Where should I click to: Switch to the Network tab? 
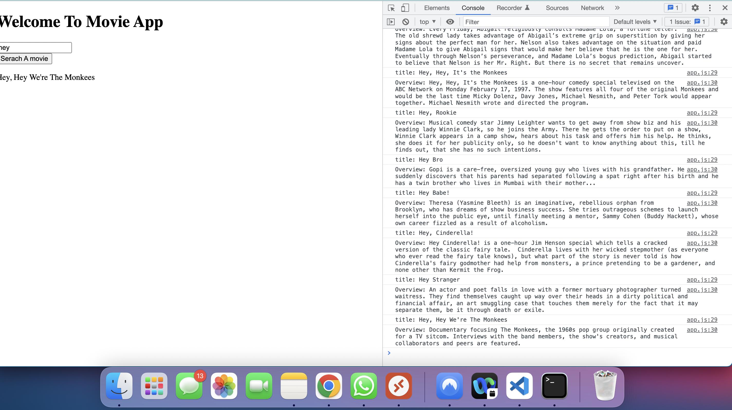592,8
